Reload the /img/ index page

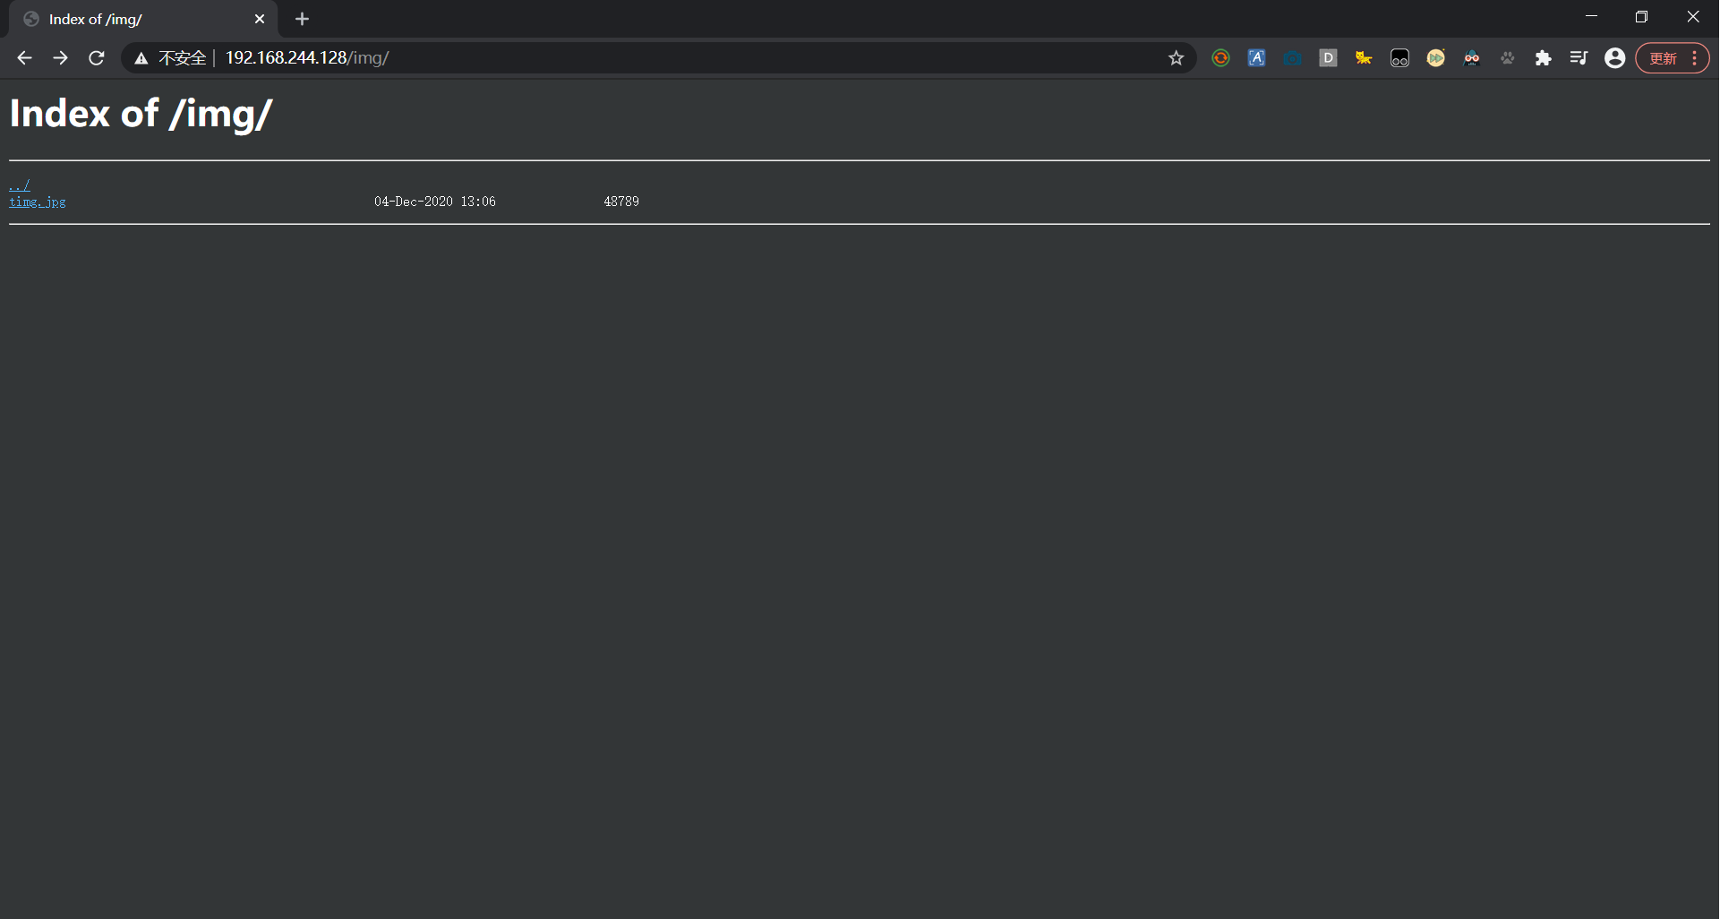coord(97,58)
